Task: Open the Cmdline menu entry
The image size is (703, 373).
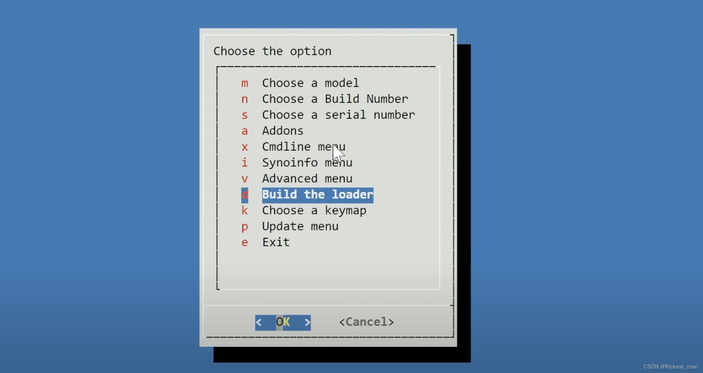Action: click(303, 147)
